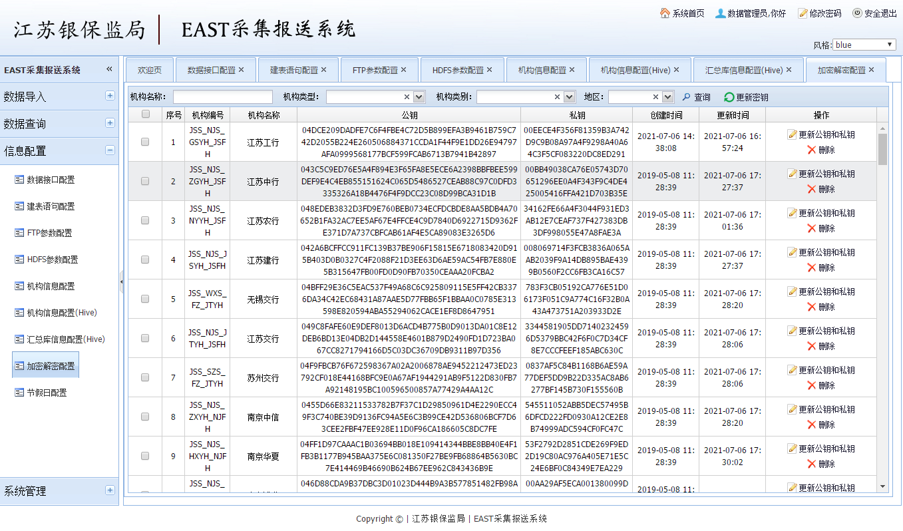The image size is (903, 531).
Task: Collapse the sidebar with the double-chevron icon
Action: (109, 69)
